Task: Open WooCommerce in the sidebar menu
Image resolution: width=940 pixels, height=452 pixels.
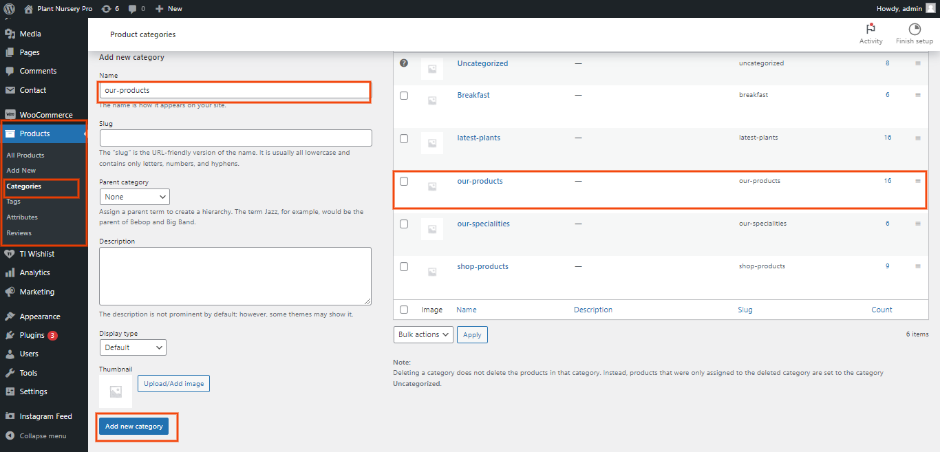Action: click(45, 115)
